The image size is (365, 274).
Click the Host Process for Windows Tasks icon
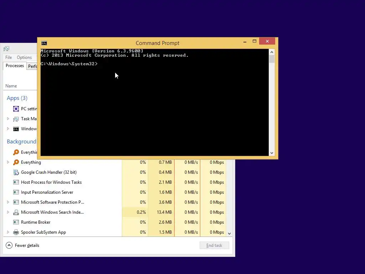coord(16,182)
